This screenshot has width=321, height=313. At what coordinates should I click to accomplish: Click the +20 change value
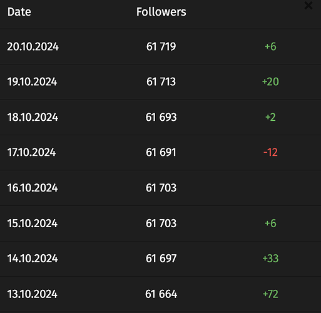(x=270, y=81)
